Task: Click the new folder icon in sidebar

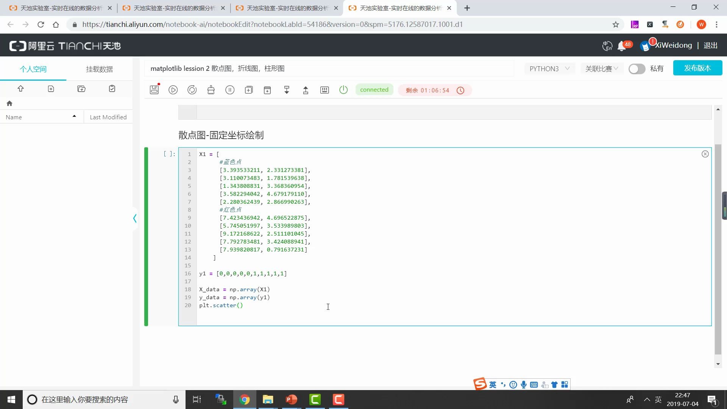Action: click(81, 89)
